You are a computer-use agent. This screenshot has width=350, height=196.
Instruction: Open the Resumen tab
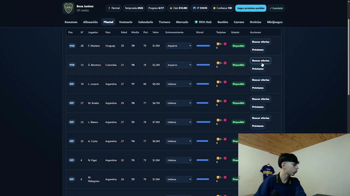[71, 22]
